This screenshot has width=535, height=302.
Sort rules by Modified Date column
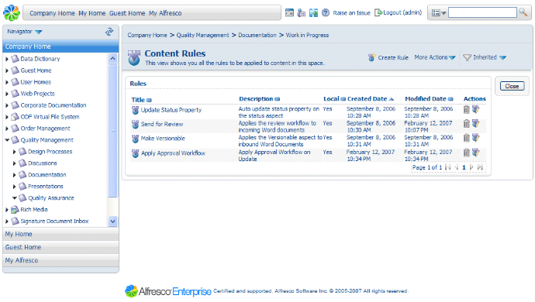[x=429, y=99]
